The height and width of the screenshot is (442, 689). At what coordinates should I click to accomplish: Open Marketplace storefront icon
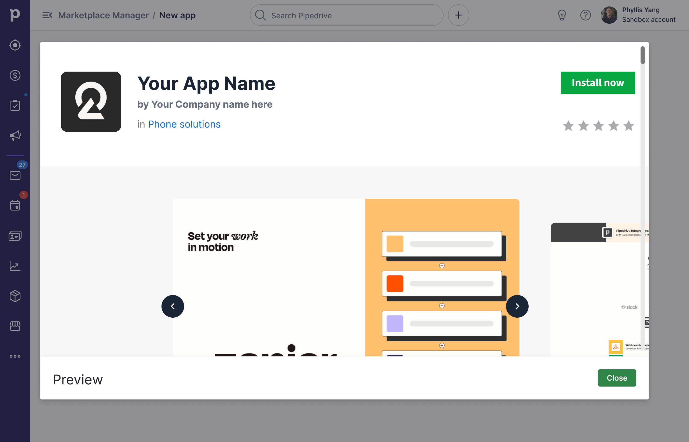tap(15, 326)
